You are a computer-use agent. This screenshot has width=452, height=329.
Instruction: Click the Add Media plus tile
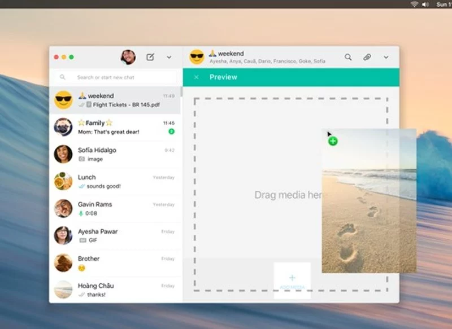click(292, 280)
